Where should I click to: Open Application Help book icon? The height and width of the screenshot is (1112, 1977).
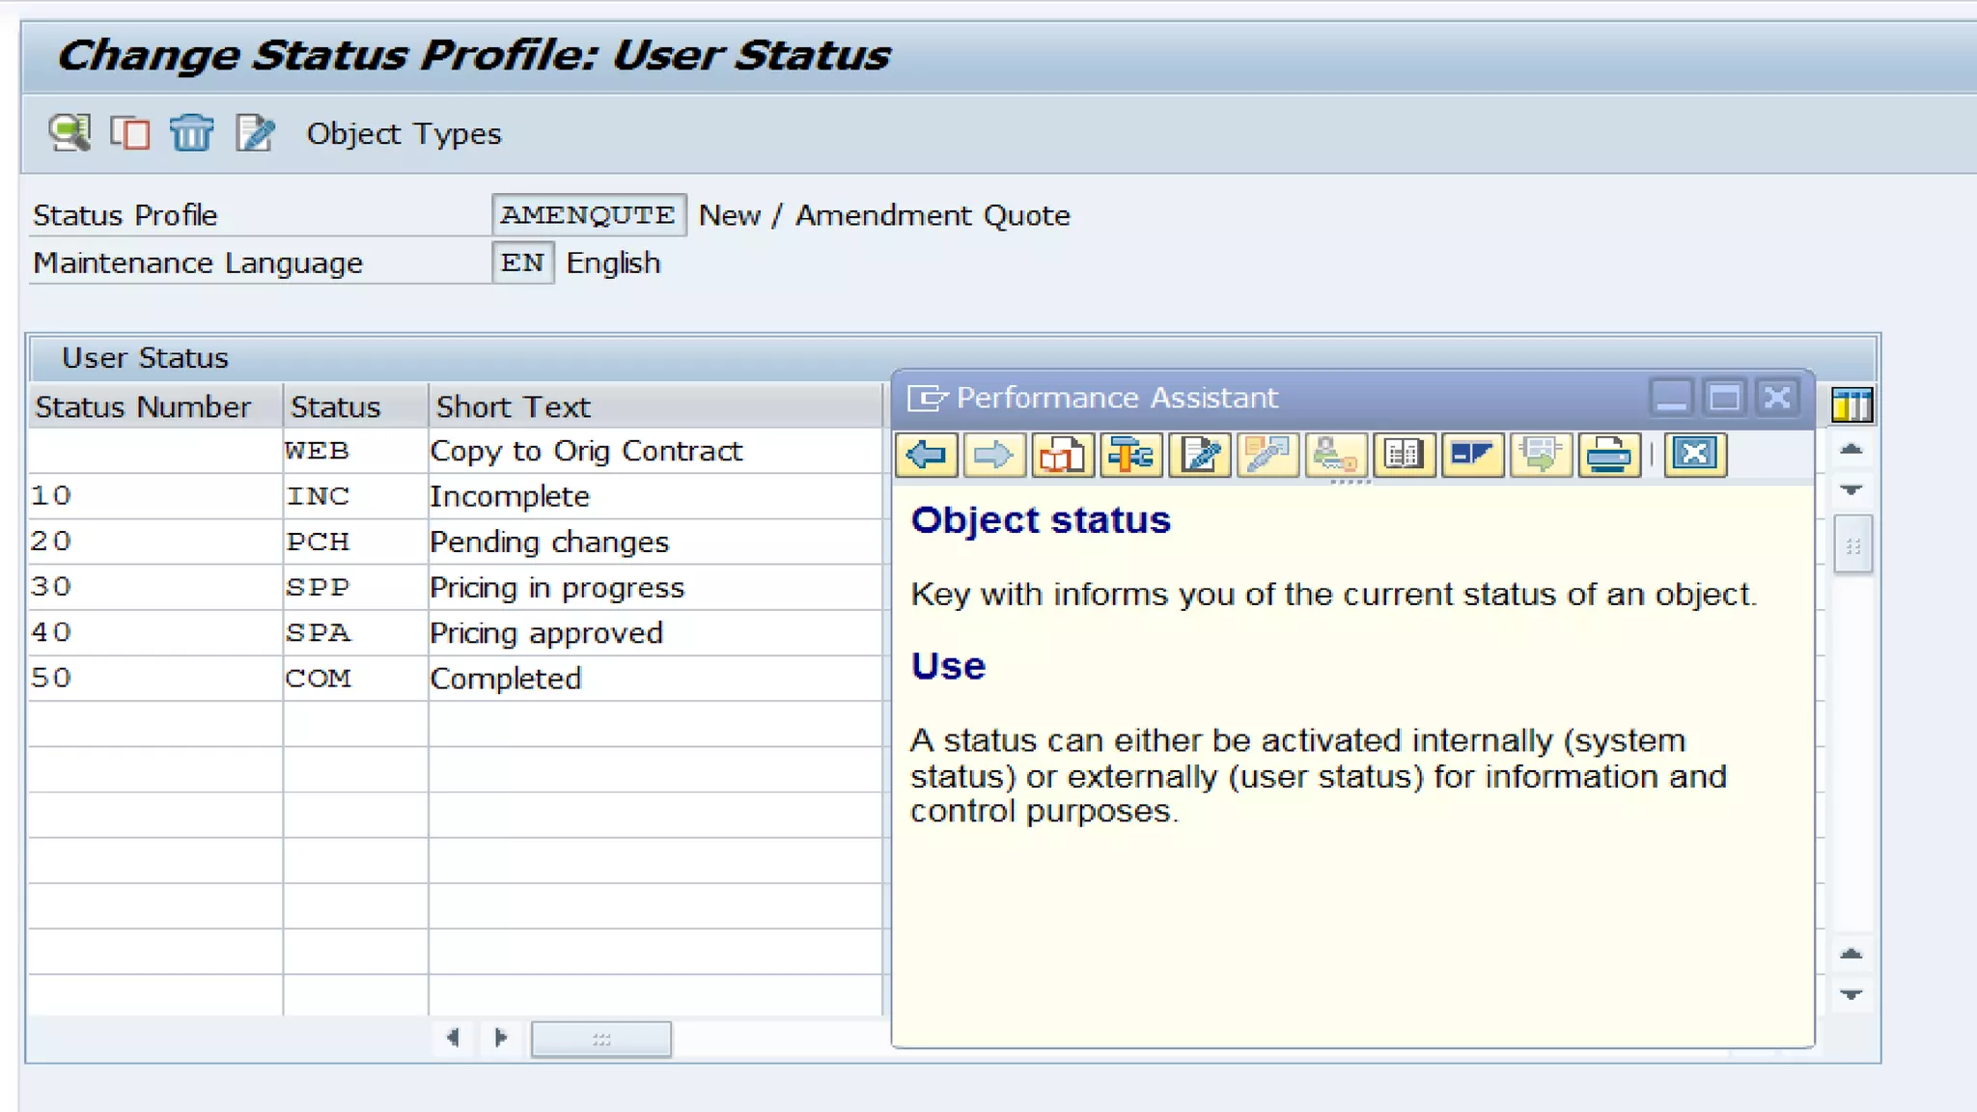point(1062,455)
